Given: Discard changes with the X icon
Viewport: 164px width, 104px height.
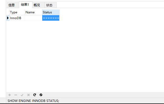Looking at the screenshot, I should 28,95.
